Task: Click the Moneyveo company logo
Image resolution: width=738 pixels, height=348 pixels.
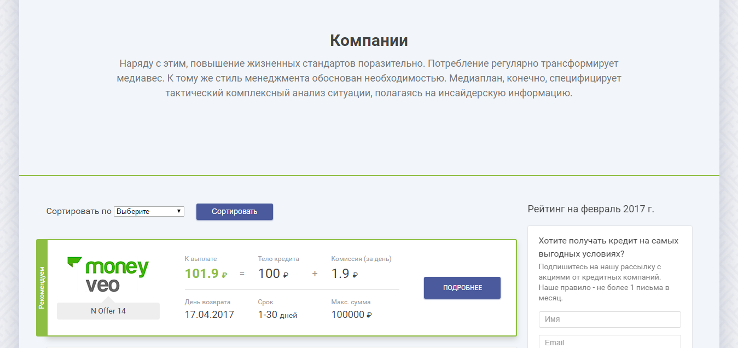Action: click(108, 274)
